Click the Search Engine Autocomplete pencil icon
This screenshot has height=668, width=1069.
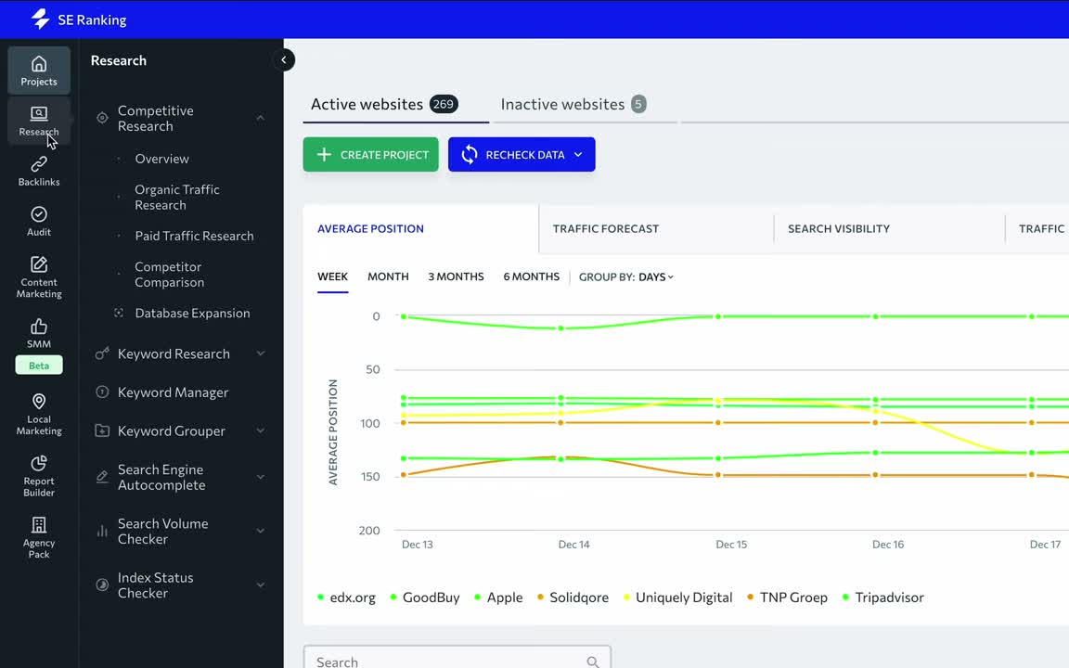pos(102,477)
